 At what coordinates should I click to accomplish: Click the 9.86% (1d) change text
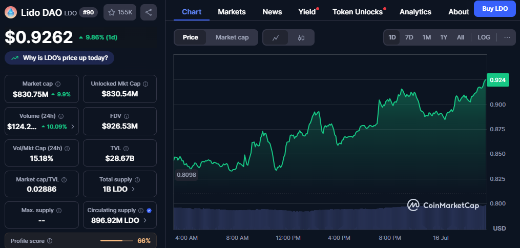[101, 37]
